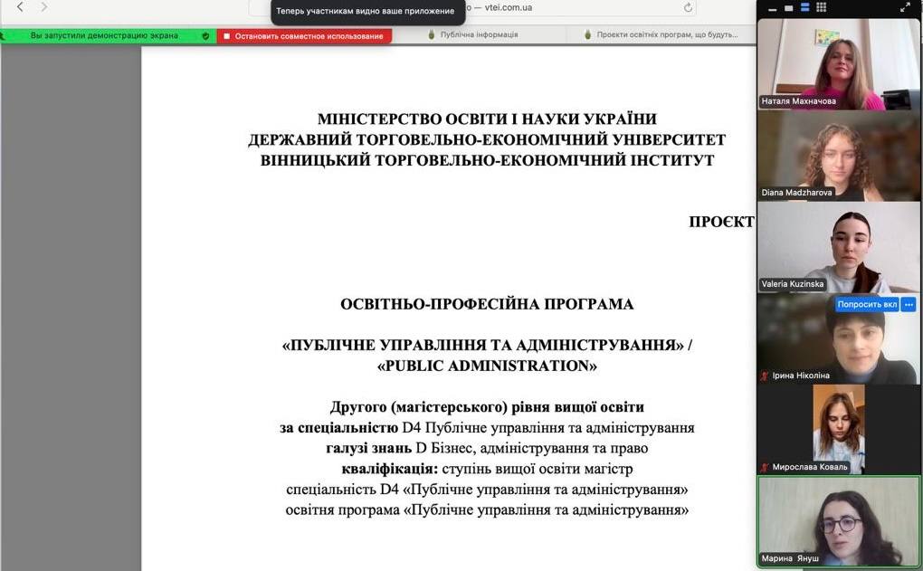Hide the Zoom video panel with minimize dash
Image resolution: width=923 pixels, height=571 pixels.
coord(772,8)
